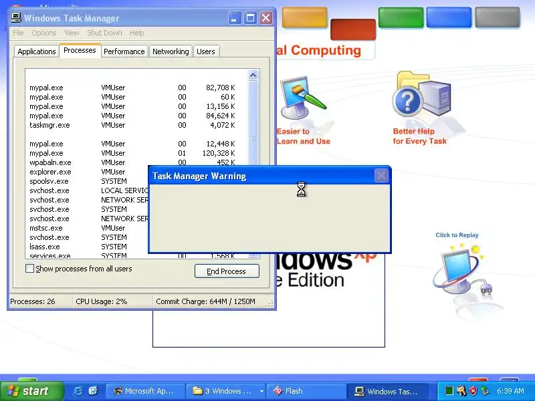Switch to the Applications tab

(37, 51)
